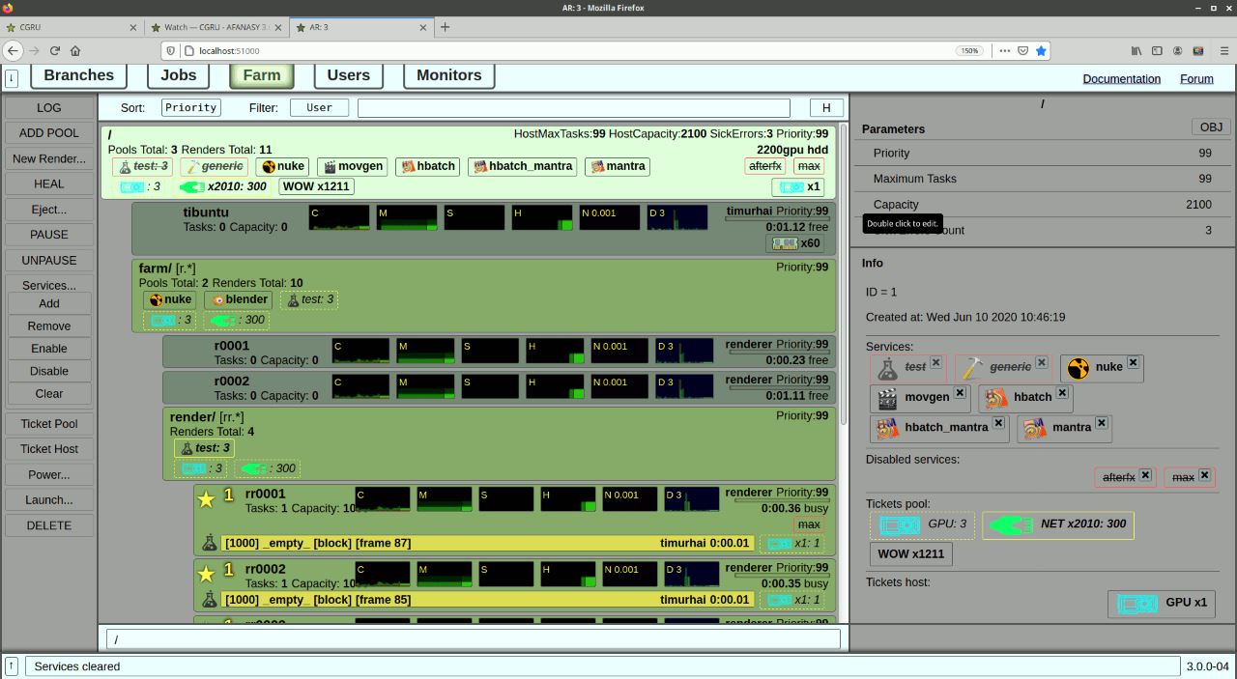Open the Monitors tab
Viewport: 1237px width, 679px height.
pyautogui.click(x=448, y=75)
